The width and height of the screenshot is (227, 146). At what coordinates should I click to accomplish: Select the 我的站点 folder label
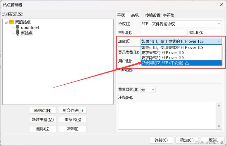[23, 22]
